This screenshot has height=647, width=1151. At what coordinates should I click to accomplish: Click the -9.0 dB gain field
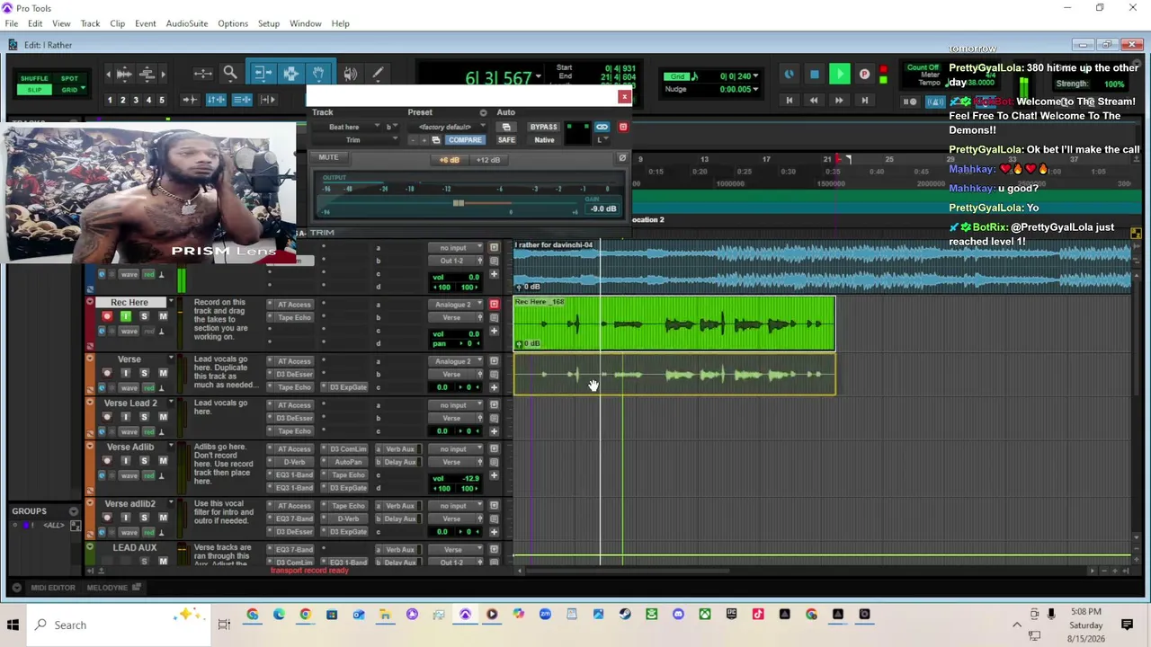coord(602,208)
